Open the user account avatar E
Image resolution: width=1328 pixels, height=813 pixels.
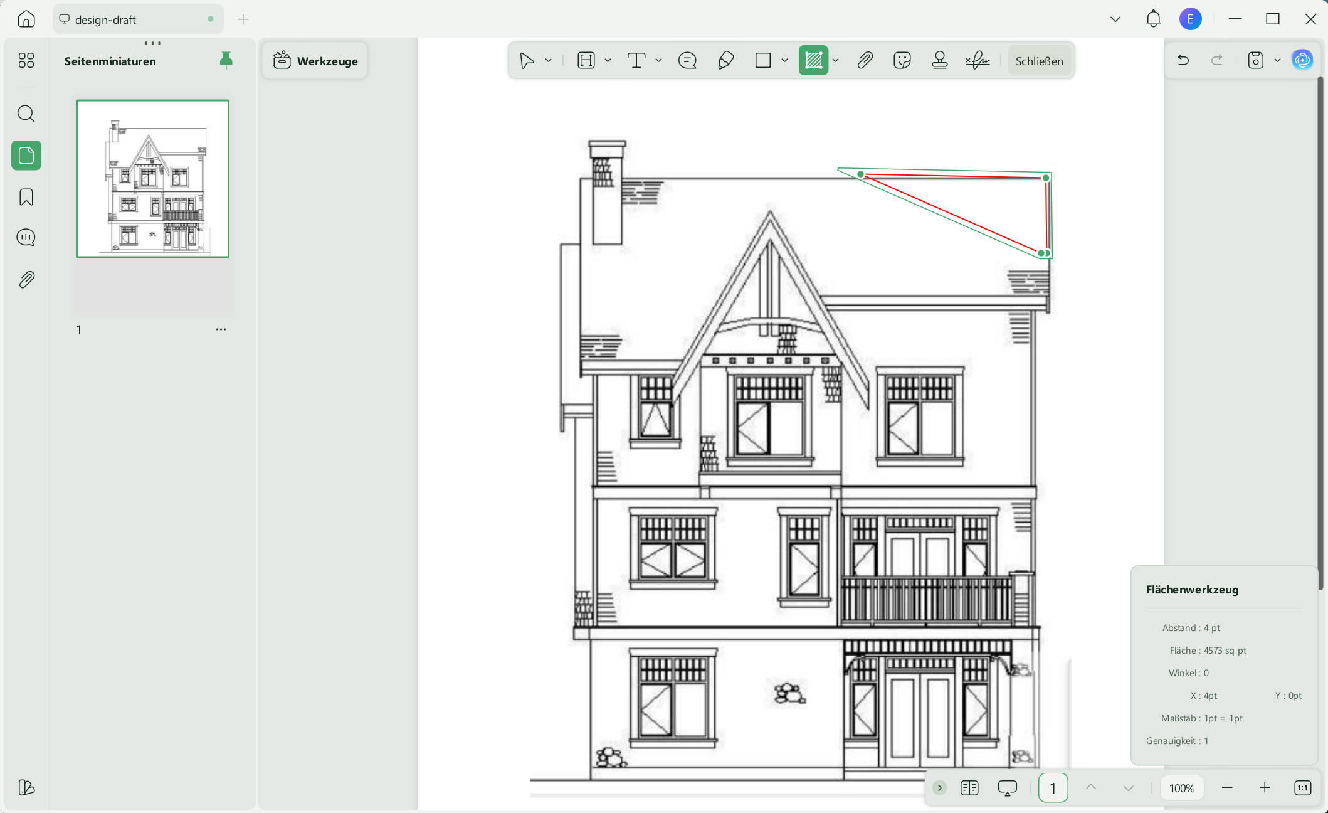click(x=1190, y=19)
